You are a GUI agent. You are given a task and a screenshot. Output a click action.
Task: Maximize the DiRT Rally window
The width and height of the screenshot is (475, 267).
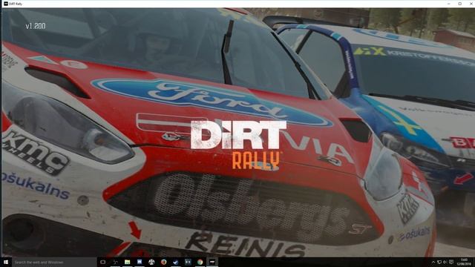(459, 4)
